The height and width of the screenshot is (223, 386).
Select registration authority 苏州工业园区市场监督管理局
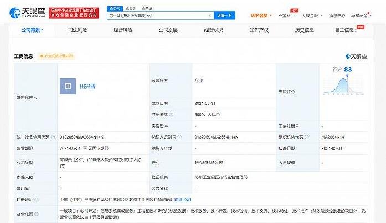tap(221, 177)
